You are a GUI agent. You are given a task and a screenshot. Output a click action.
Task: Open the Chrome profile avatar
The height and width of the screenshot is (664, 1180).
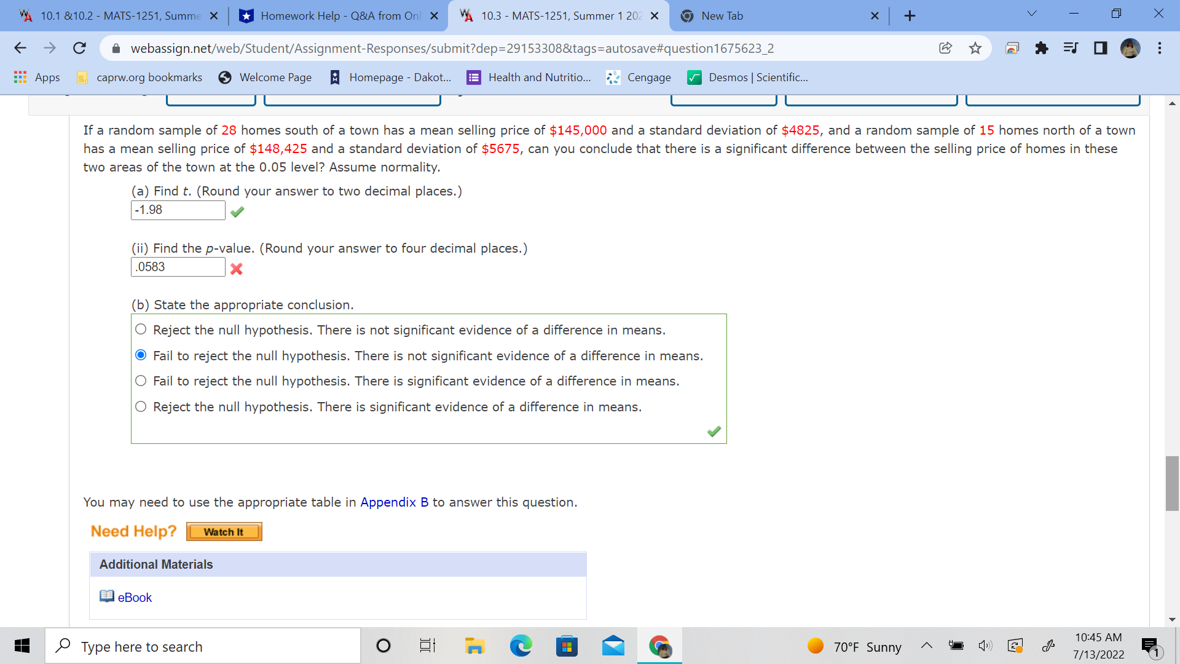point(1131,48)
